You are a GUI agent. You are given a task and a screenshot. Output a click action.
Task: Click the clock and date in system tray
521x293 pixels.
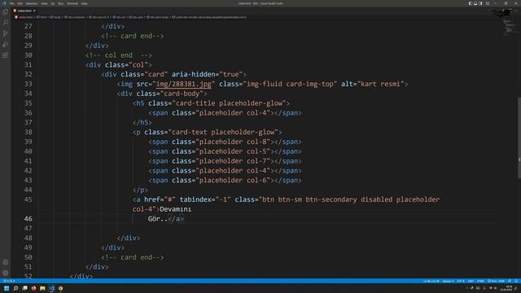(x=506, y=288)
